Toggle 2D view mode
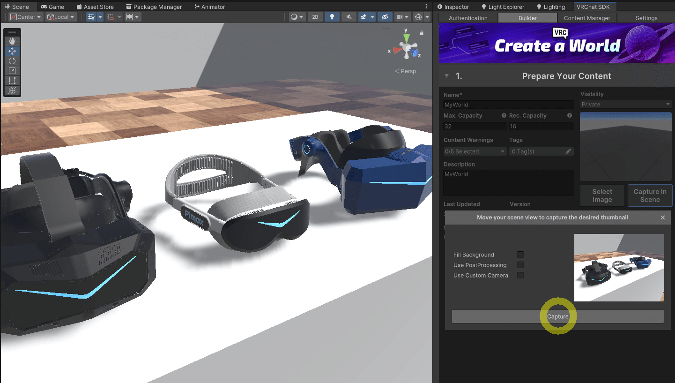This screenshot has height=383, width=675. (315, 17)
